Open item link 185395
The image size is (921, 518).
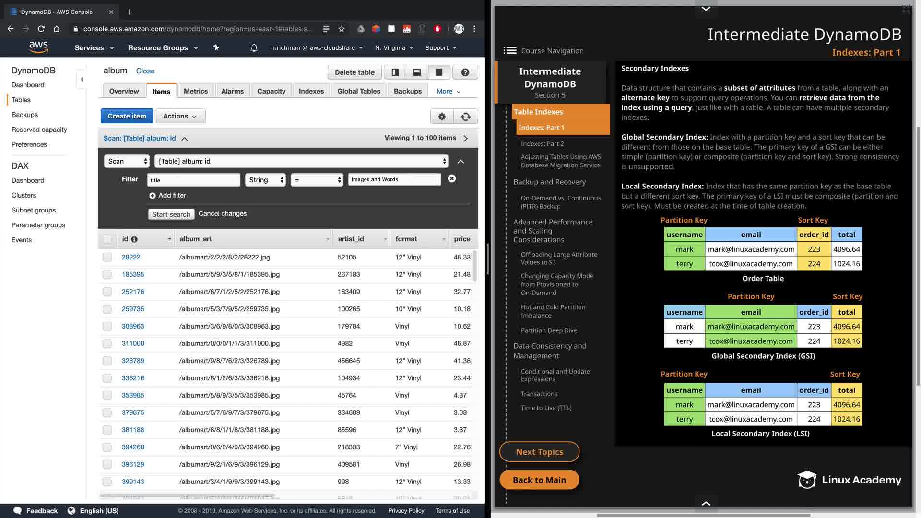coord(133,274)
